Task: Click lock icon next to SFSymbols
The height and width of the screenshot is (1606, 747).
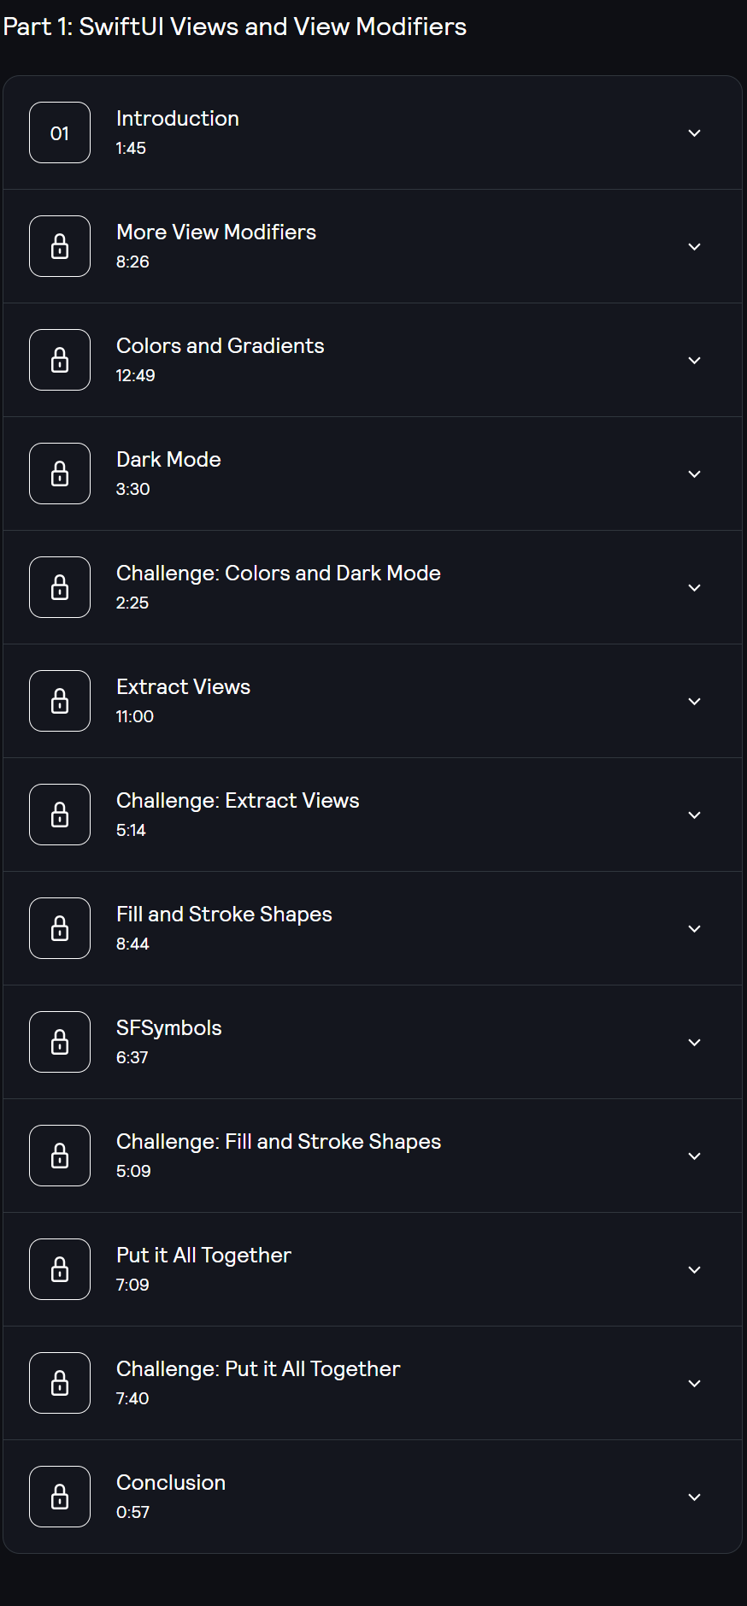Action: pos(60,1042)
